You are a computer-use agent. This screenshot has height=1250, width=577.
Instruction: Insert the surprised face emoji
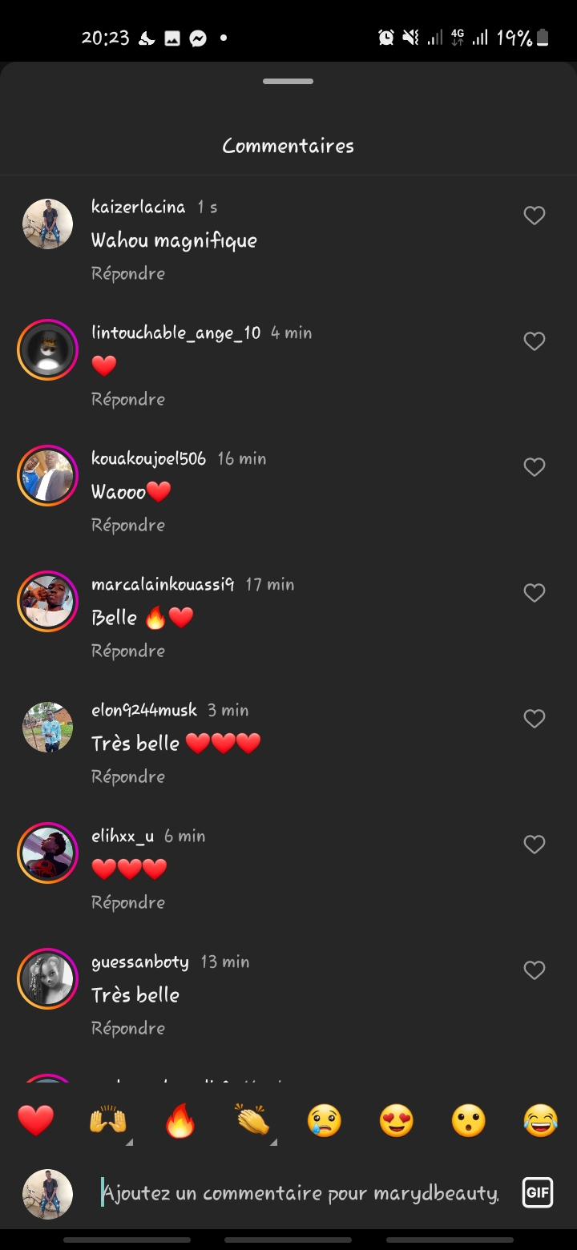click(469, 1120)
